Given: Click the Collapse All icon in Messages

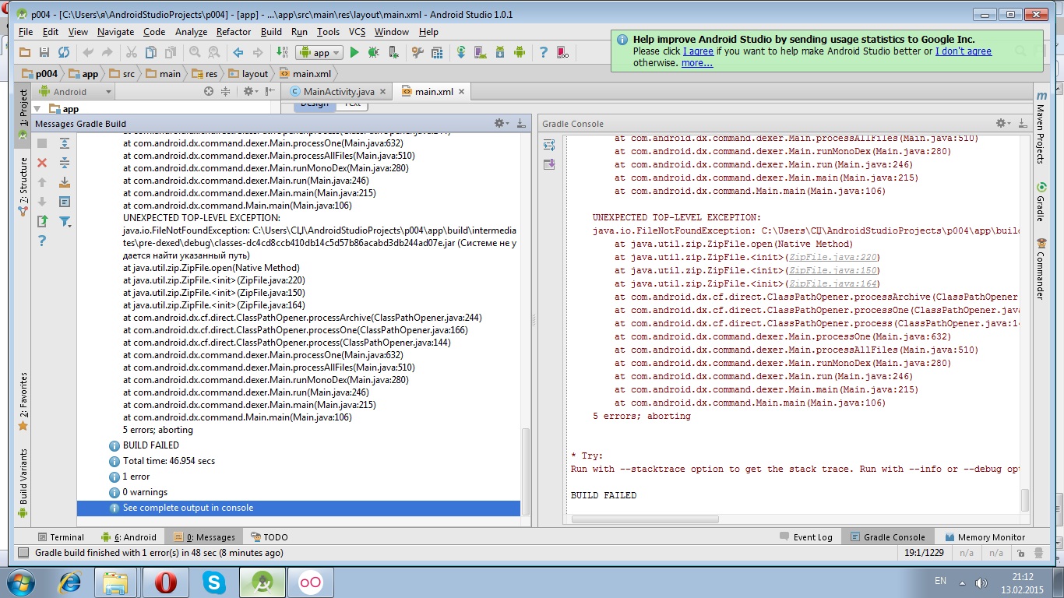Looking at the screenshot, I should point(65,163).
